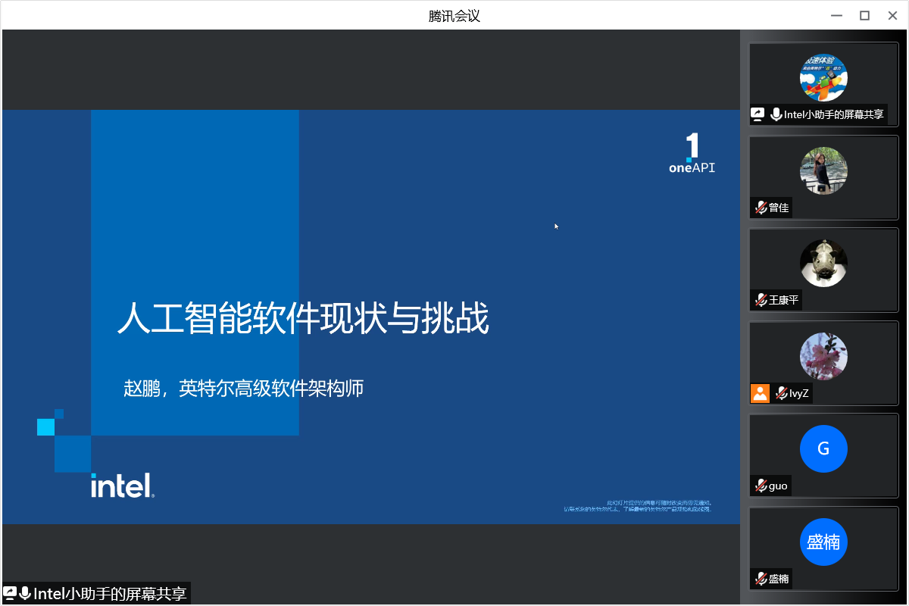The height and width of the screenshot is (606, 909).
Task: Click the slide title 人工智能软件现状与挑战
Action: 303,319
